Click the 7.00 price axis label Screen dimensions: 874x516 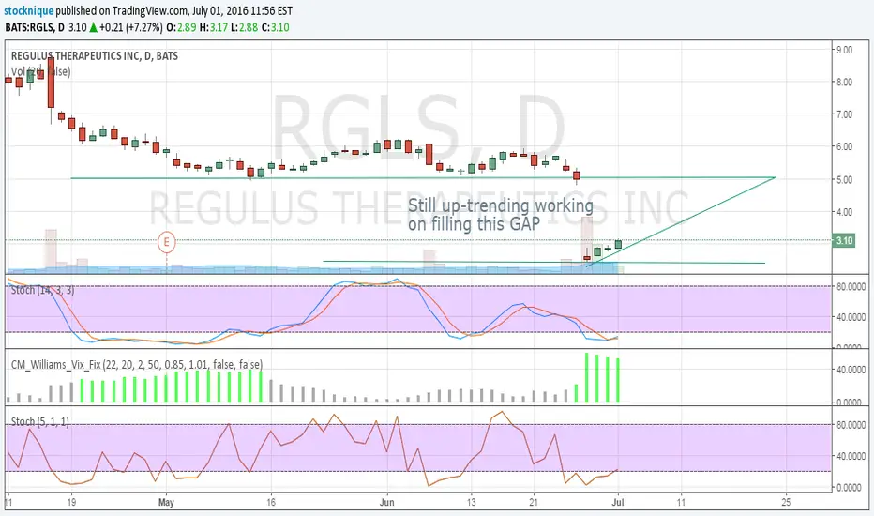[x=844, y=114]
